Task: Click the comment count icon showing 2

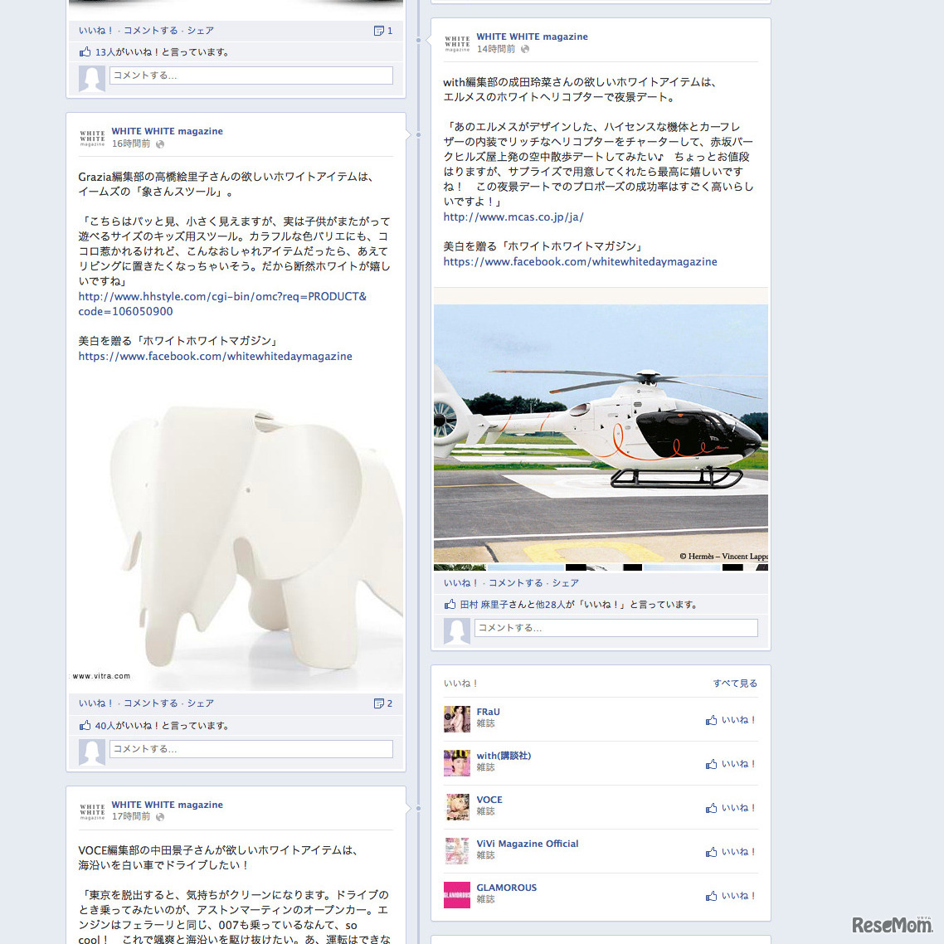Action: pos(383,703)
